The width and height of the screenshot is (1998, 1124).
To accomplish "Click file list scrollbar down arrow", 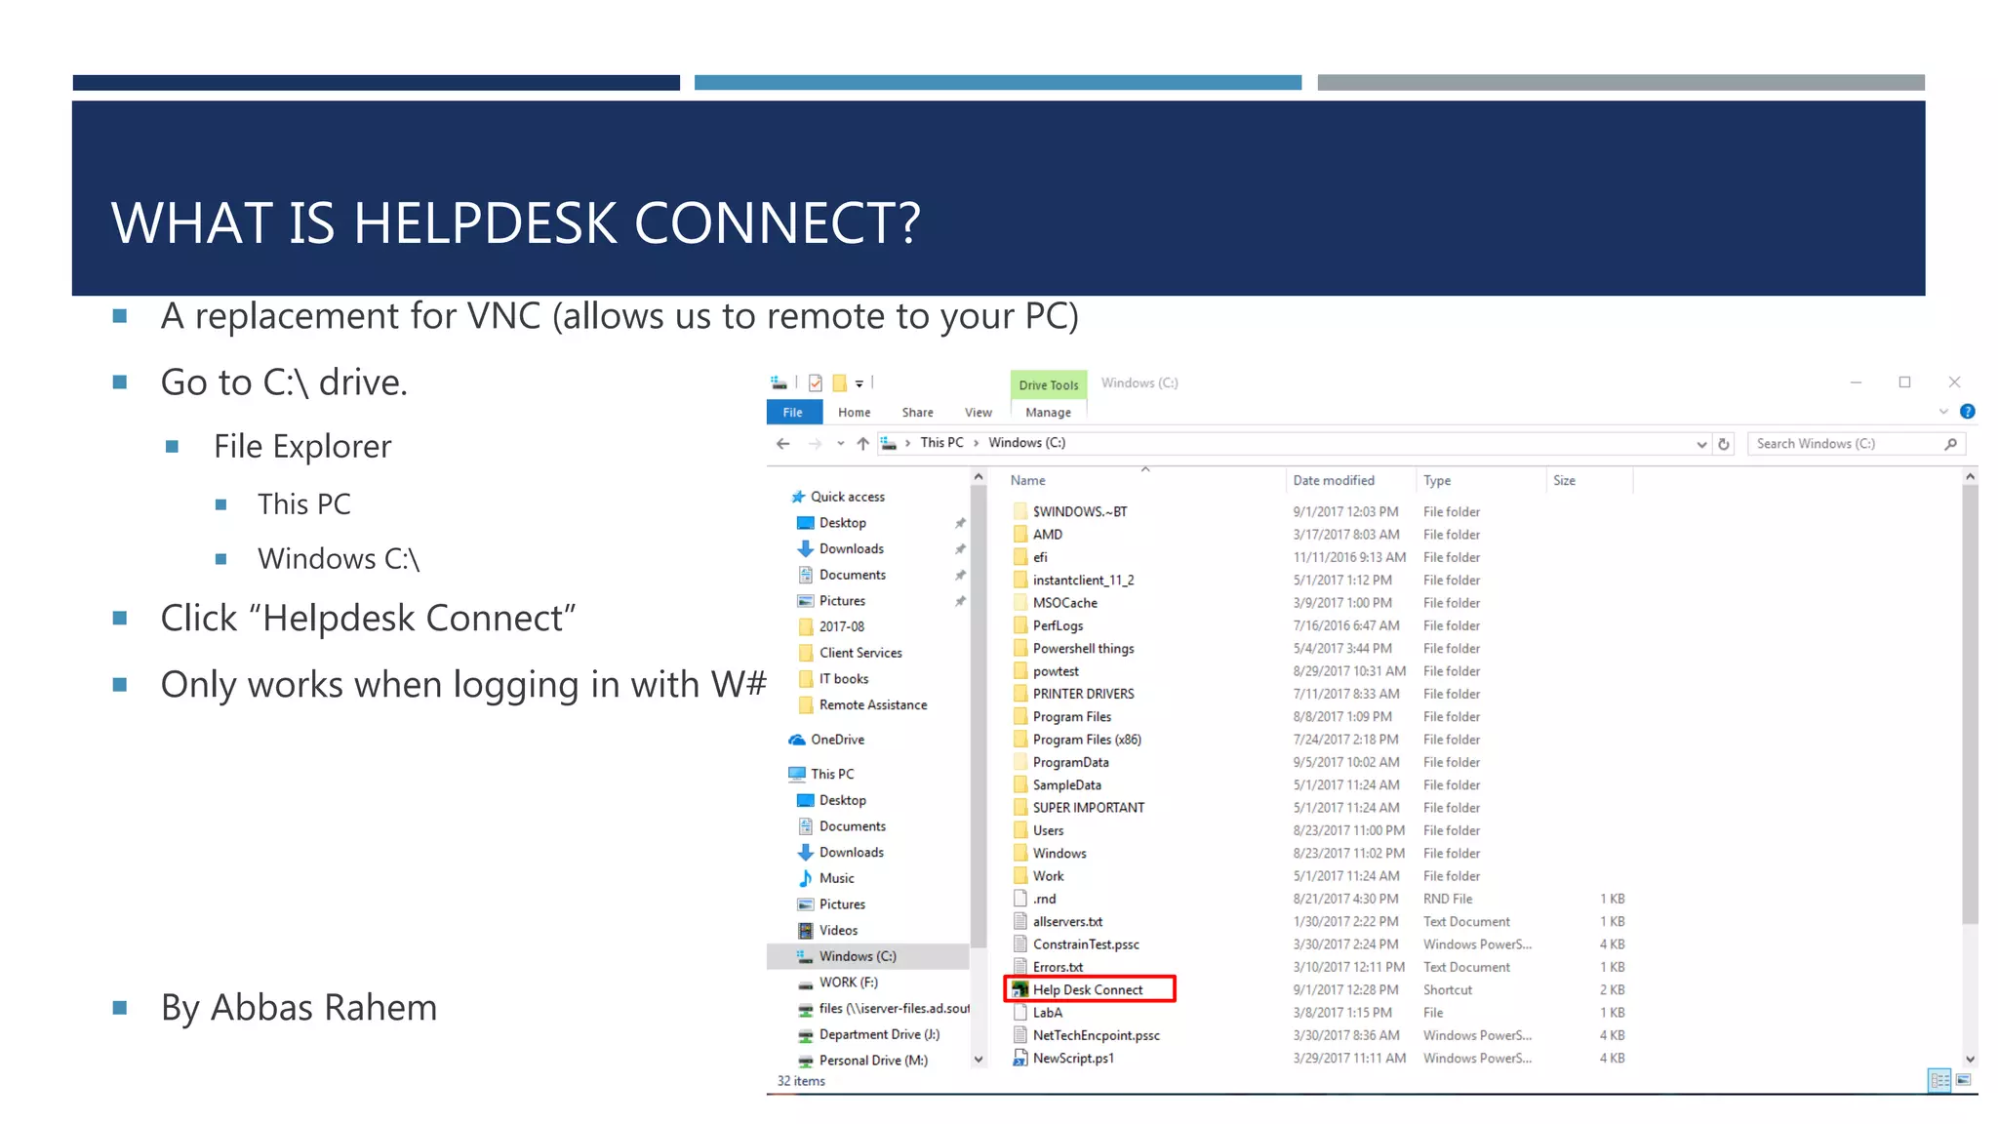I will point(1970,1059).
